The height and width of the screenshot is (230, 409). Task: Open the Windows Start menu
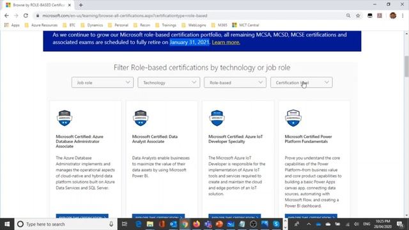click(x=7, y=224)
